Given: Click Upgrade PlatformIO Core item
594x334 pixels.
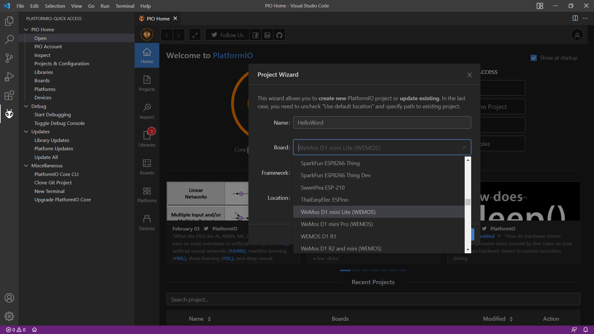Looking at the screenshot, I should click(62, 199).
